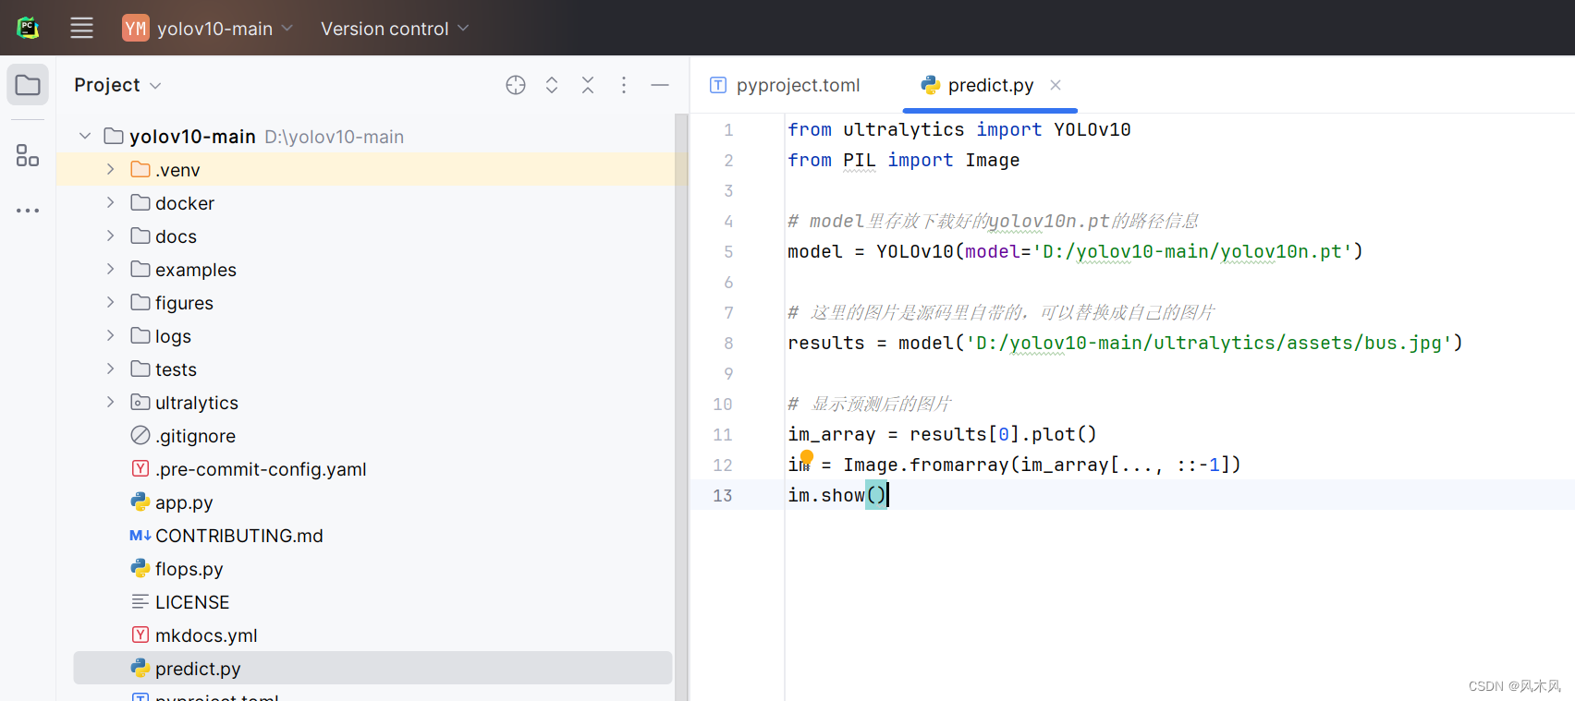The width and height of the screenshot is (1575, 701).
Task: Show more tool windows ellipsis
Action: click(x=28, y=211)
